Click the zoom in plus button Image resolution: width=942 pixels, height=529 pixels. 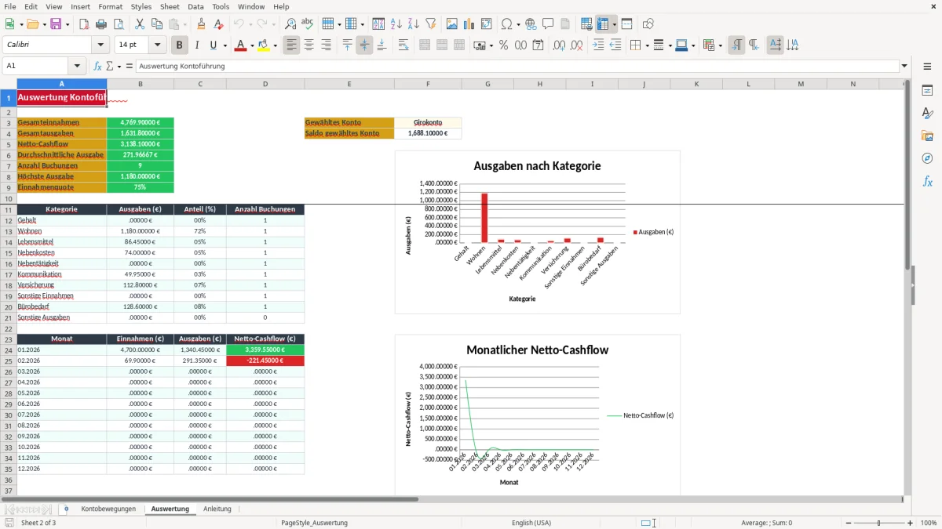tap(910, 523)
